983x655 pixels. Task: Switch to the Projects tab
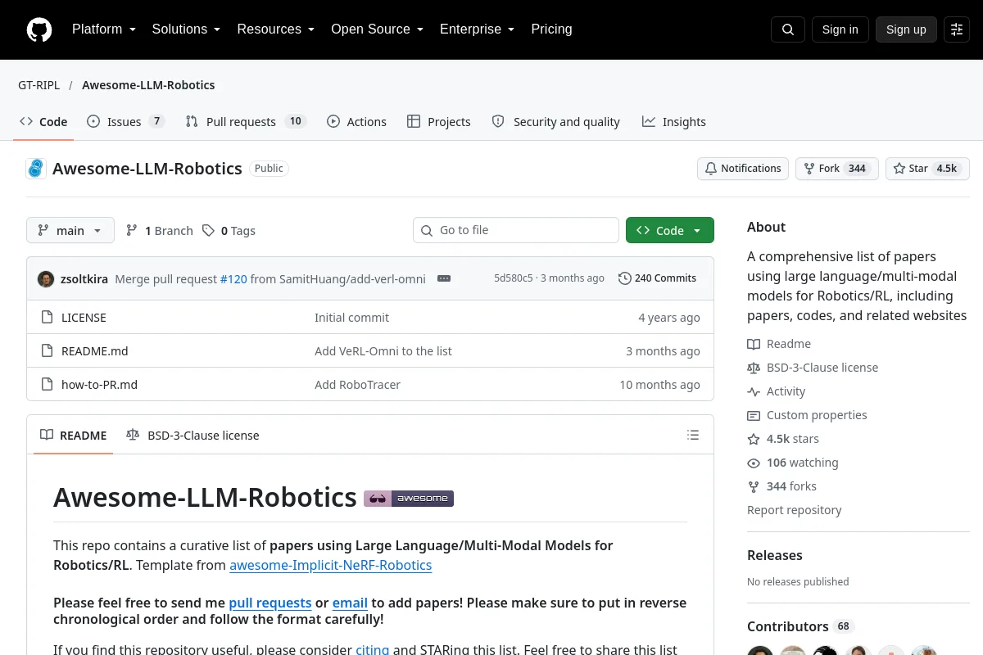point(439,122)
